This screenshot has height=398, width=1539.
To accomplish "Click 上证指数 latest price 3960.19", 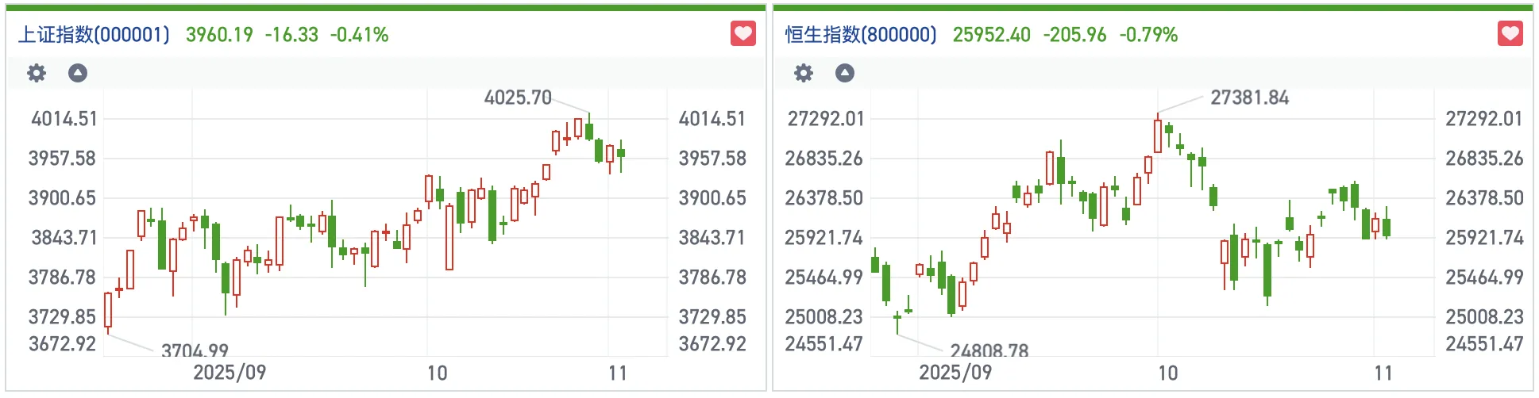I will pyautogui.click(x=219, y=35).
